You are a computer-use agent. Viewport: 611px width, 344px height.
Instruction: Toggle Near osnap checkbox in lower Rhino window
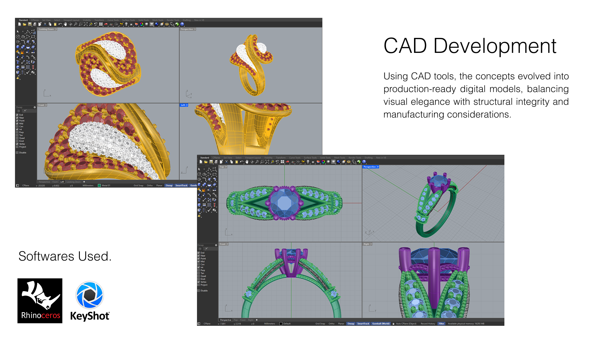click(x=199, y=255)
